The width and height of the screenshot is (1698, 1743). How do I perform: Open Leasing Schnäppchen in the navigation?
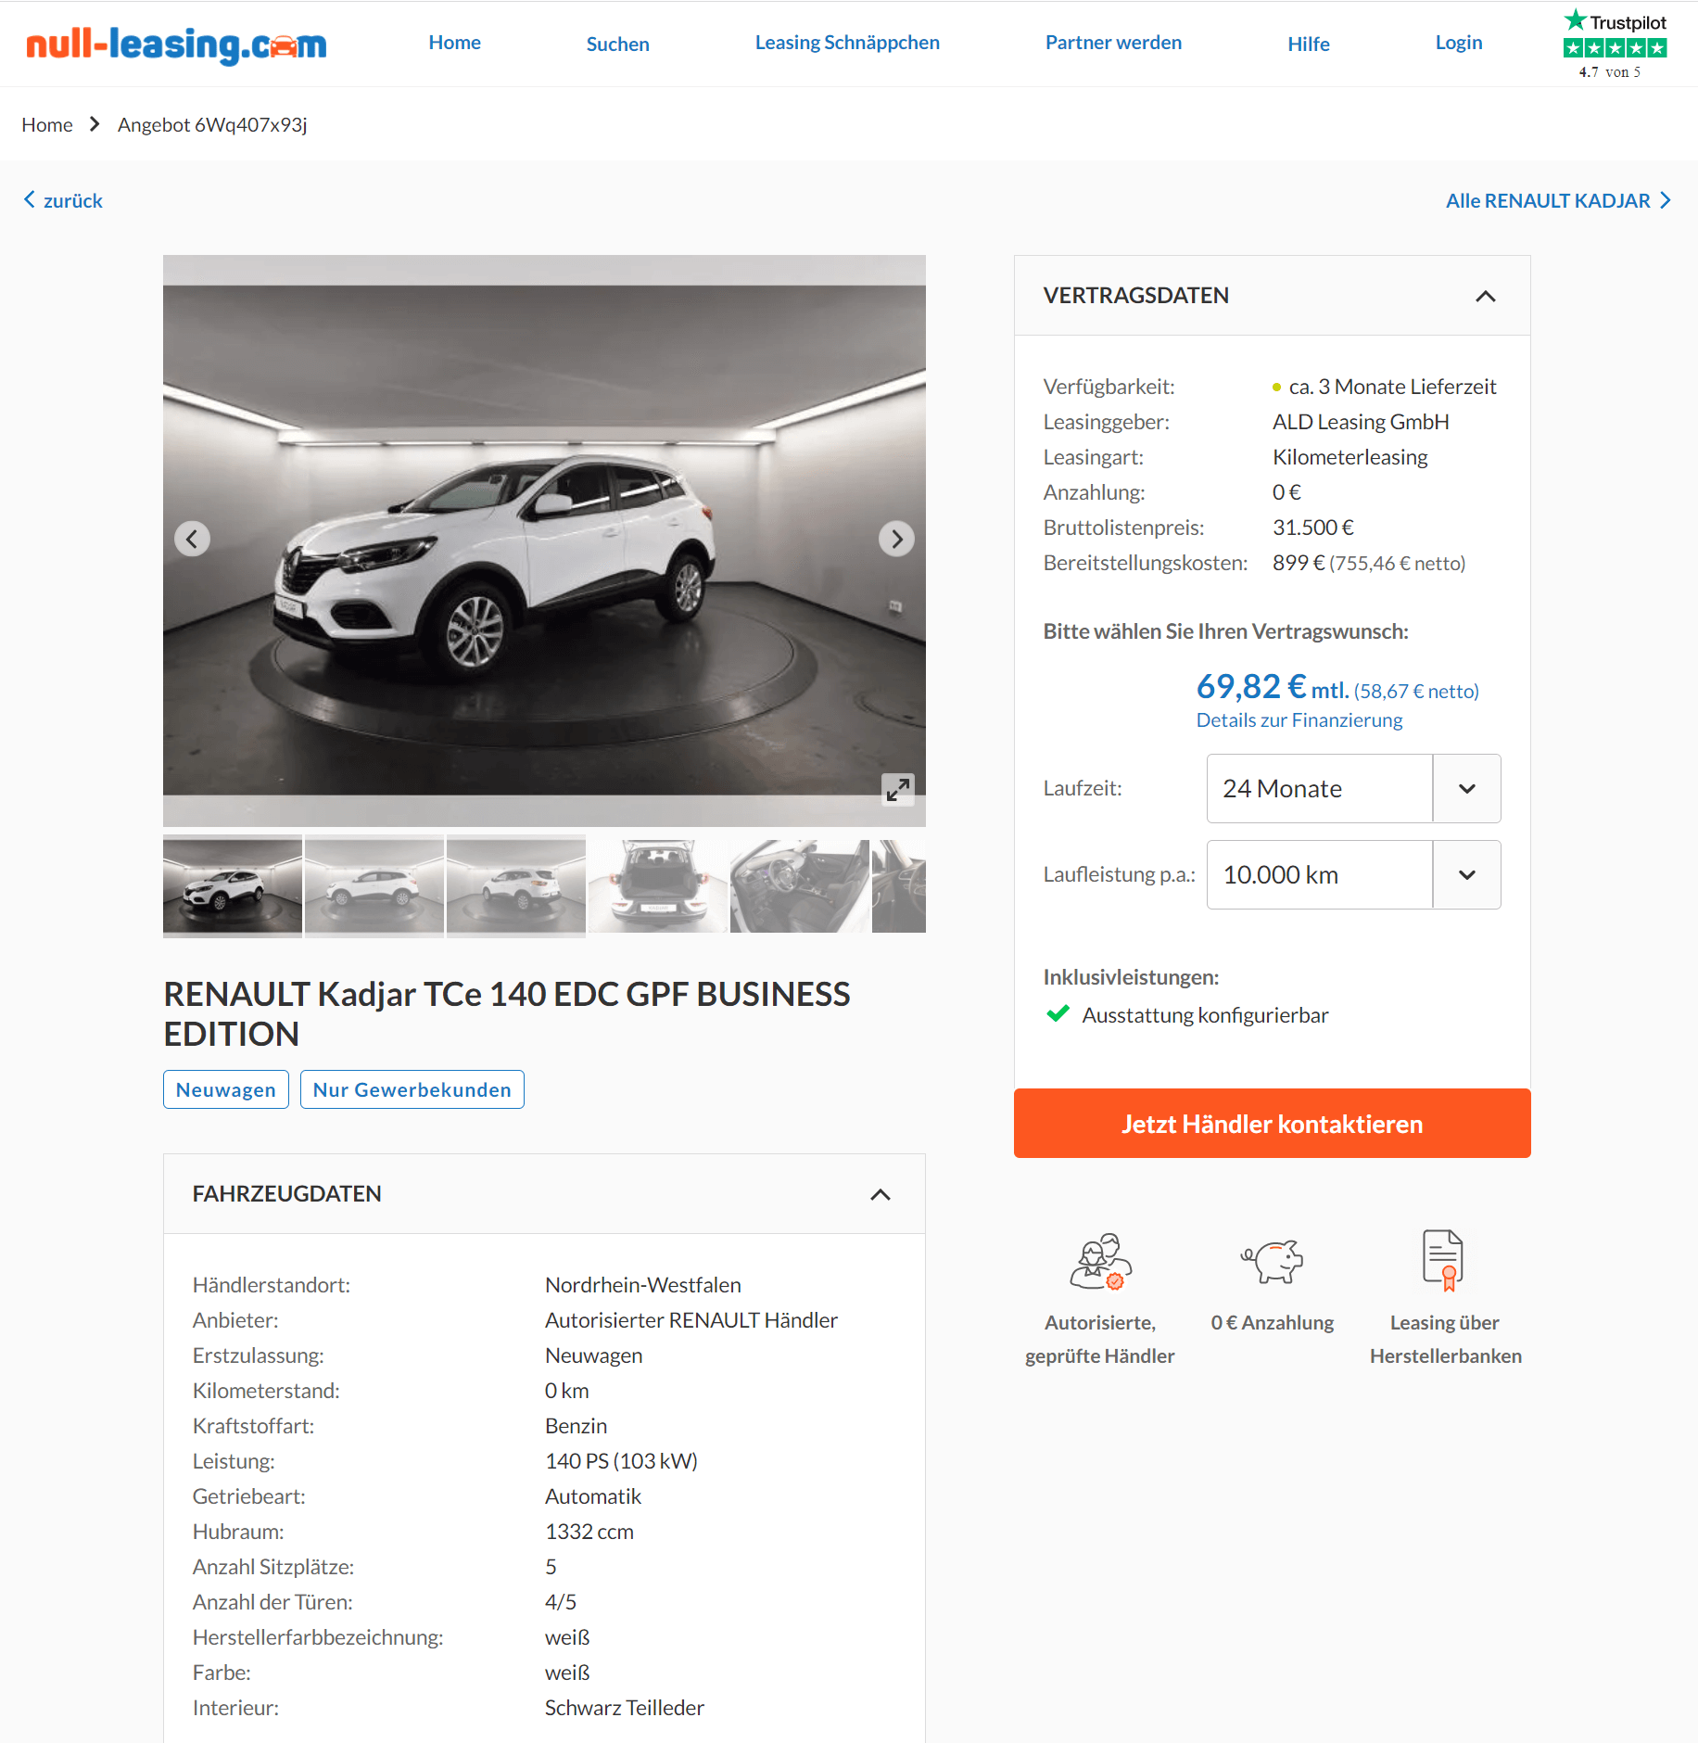(x=847, y=43)
